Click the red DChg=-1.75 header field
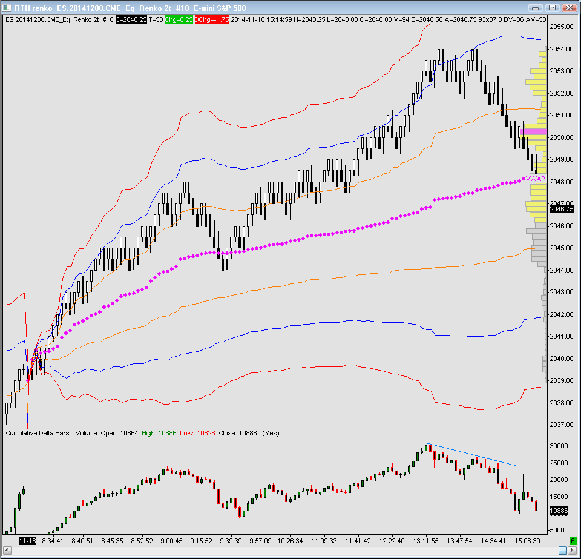This screenshot has height=559, width=581. 212,19
